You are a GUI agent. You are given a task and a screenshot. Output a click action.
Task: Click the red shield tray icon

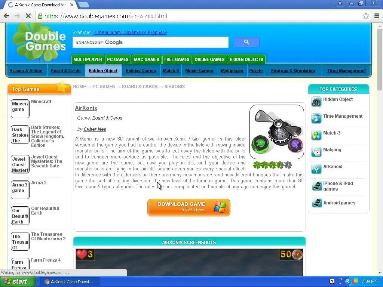(x=355, y=281)
